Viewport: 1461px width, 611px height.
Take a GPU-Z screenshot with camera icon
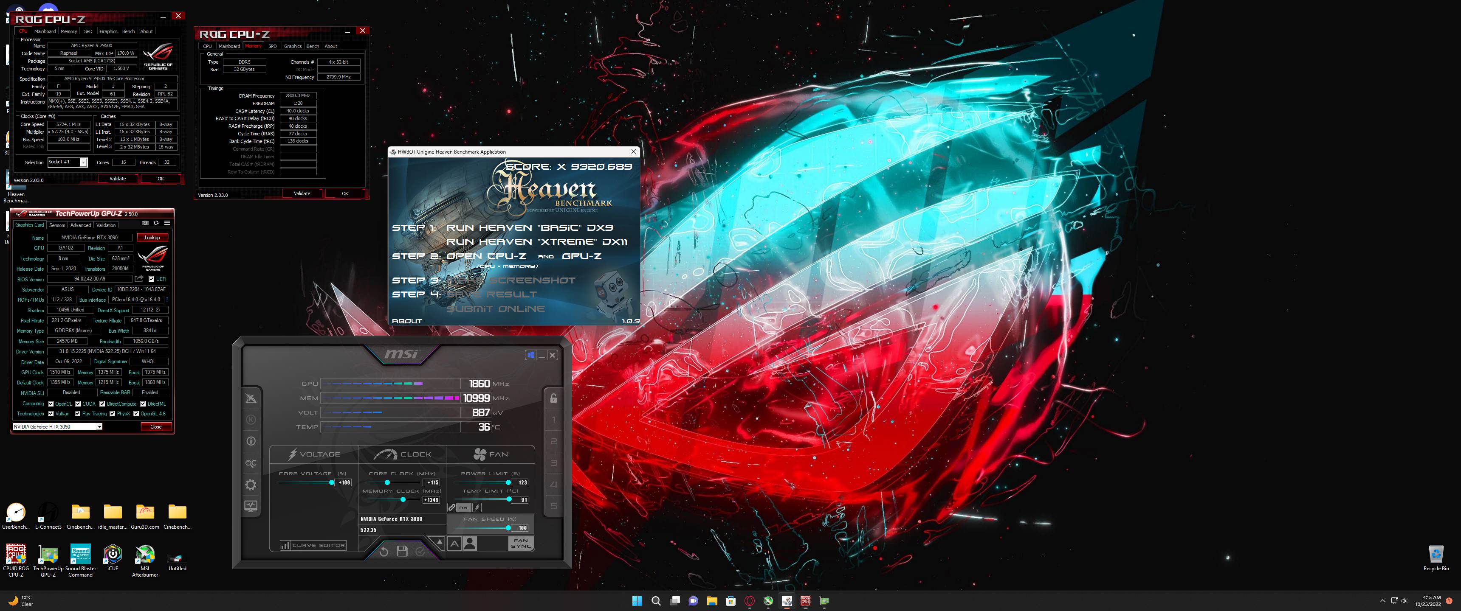point(145,223)
